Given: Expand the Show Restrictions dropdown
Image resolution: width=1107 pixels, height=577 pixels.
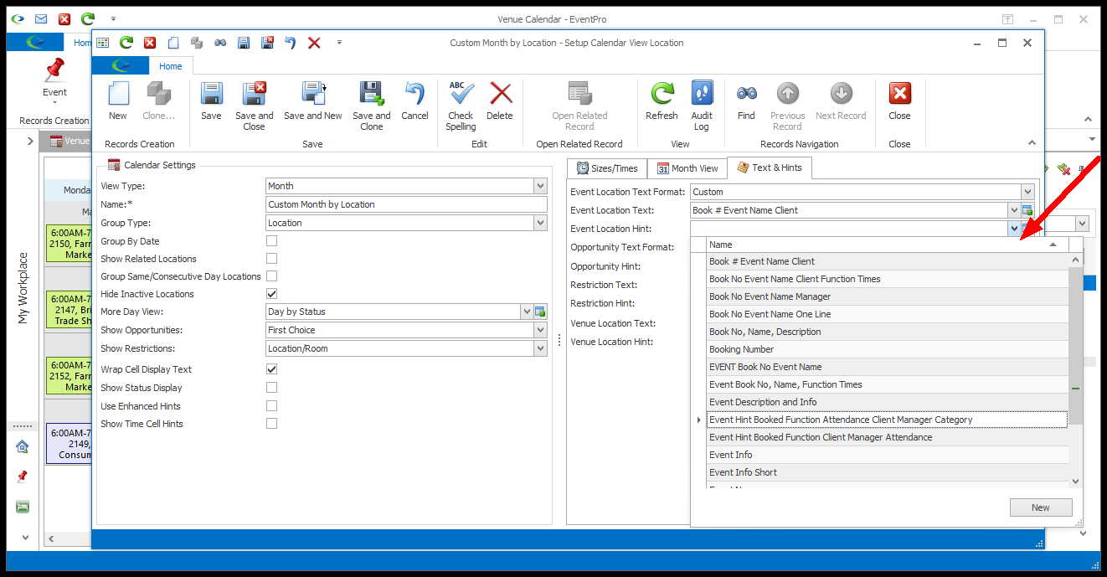Looking at the screenshot, I should click(540, 348).
